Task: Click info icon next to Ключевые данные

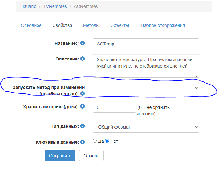Action: (82, 141)
